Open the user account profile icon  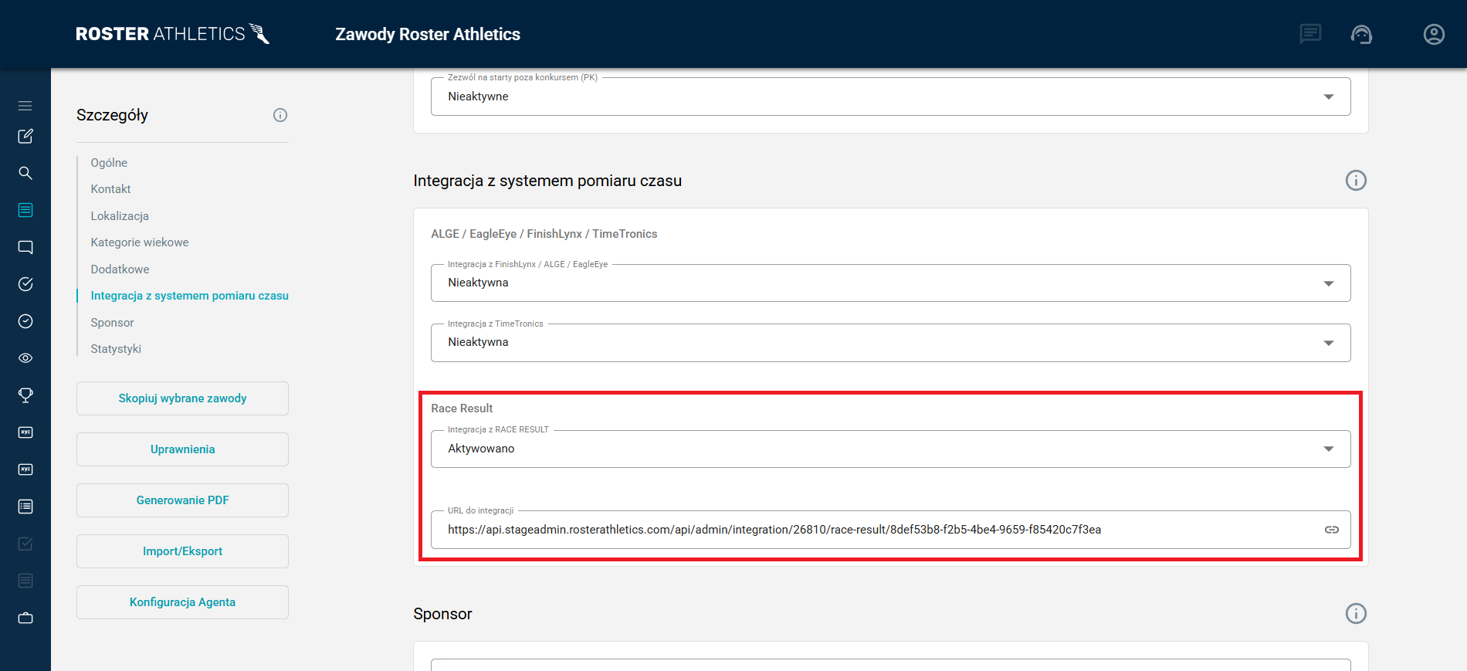pos(1434,34)
